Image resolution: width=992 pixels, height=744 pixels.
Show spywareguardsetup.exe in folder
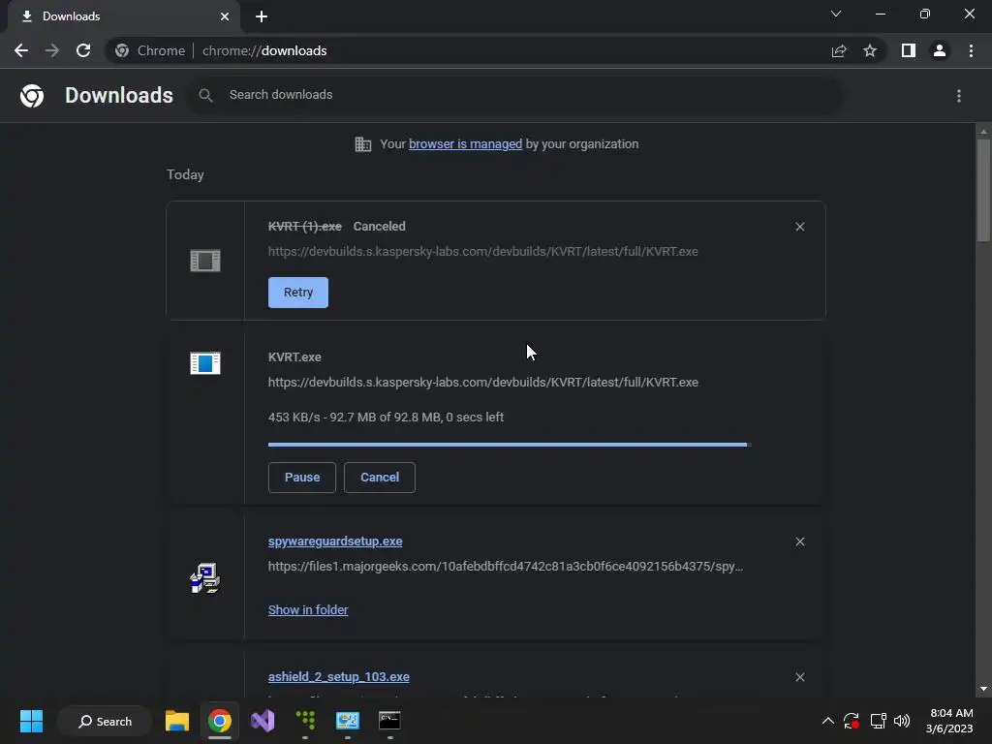coord(308,610)
